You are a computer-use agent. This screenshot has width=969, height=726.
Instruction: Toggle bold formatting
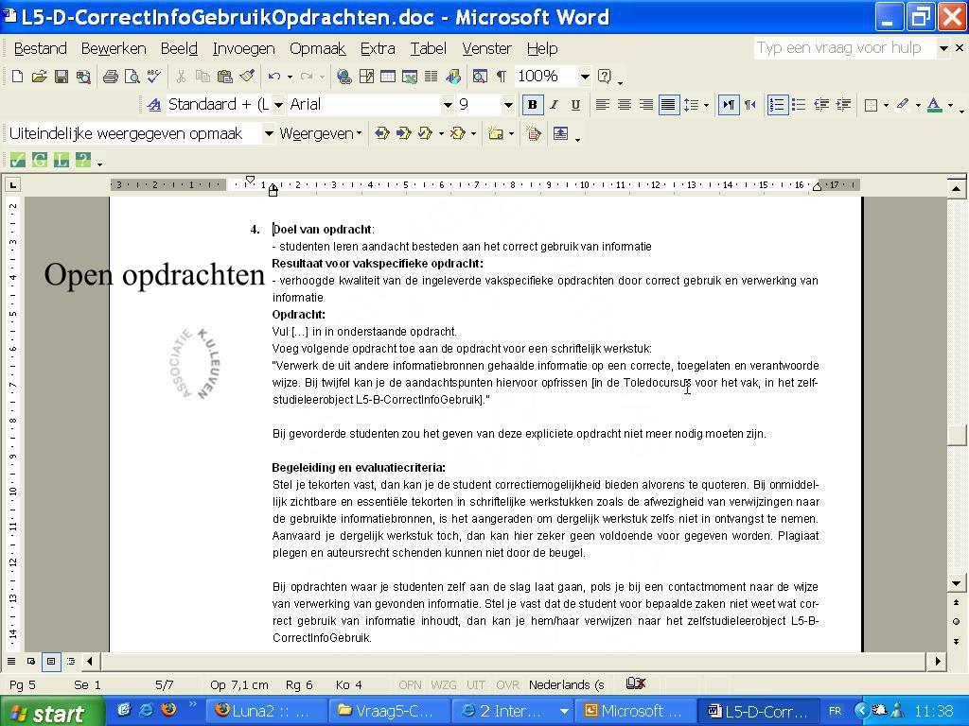(x=532, y=105)
